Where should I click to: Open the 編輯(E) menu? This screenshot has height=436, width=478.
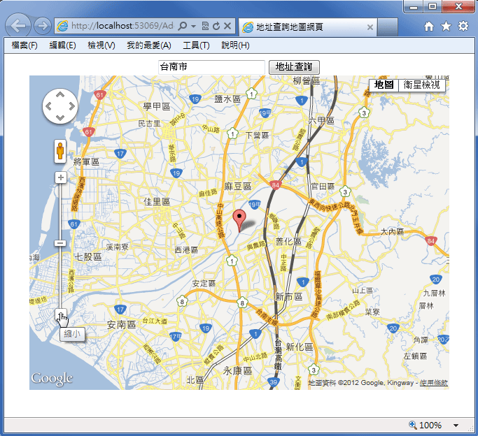[x=62, y=45]
